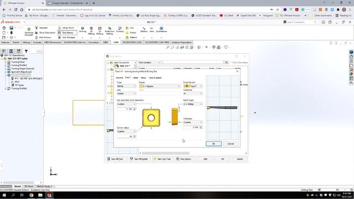Click OK in the tool edit dialog

click(x=214, y=144)
